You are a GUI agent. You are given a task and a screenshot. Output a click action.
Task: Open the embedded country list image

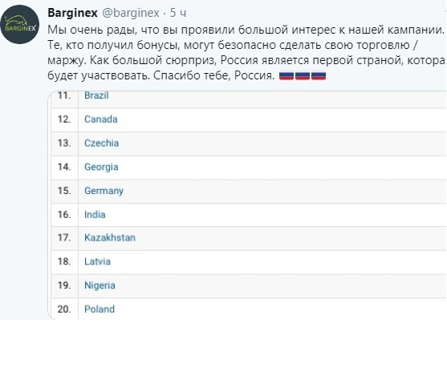tap(247, 205)
